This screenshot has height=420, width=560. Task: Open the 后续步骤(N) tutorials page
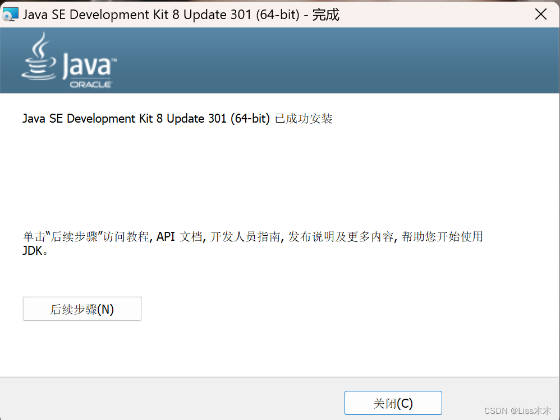pos(81,309)
